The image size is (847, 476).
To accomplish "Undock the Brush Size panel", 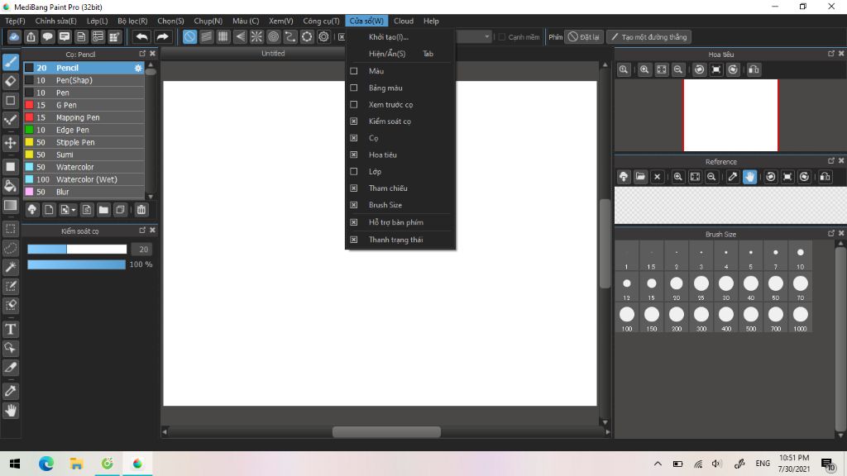I will [830, 234].
